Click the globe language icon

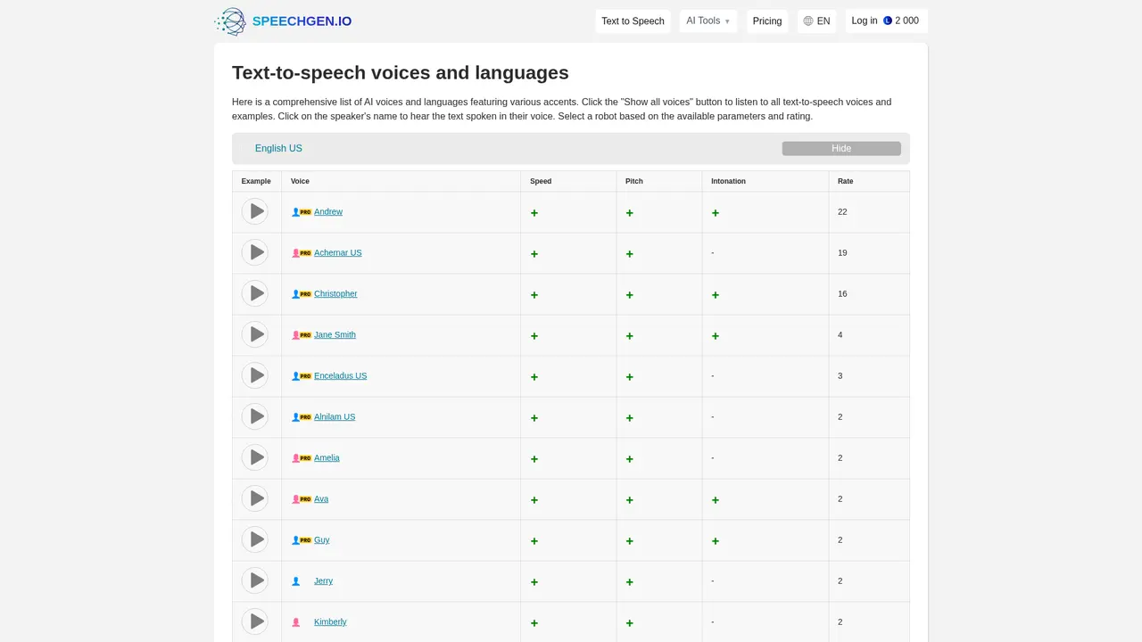(808, 21)
